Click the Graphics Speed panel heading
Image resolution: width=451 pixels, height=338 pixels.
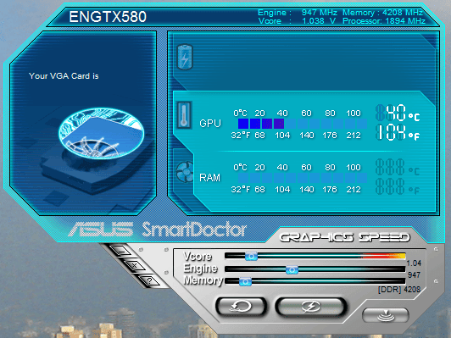click(344, 237)
